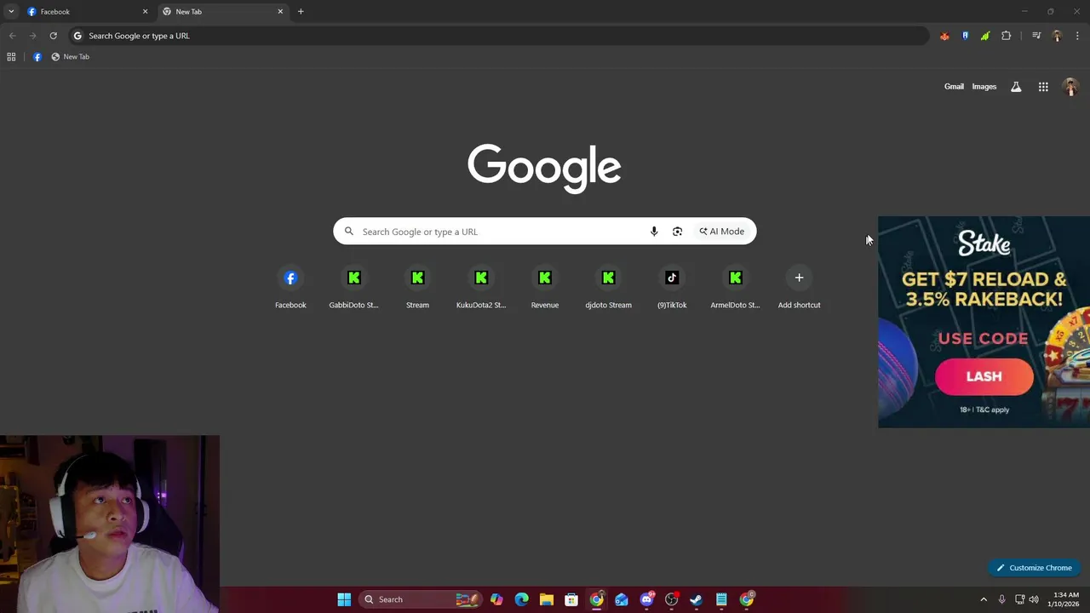Open Notepad from the taskbar

tap(721, 599)
